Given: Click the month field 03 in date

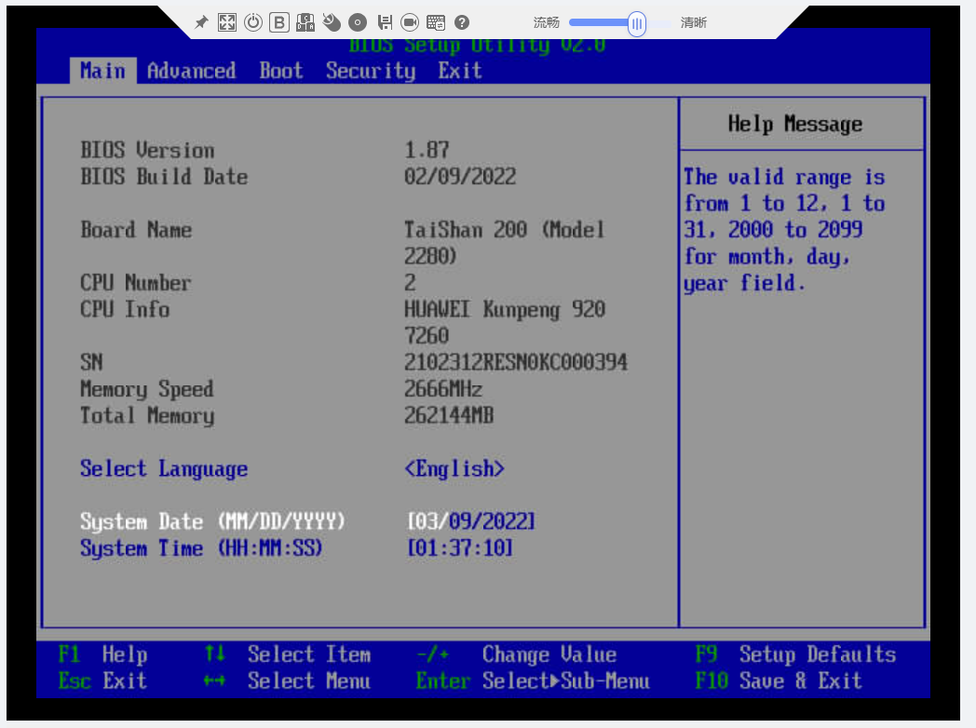Looking at the screenshot, I should 427,521.
